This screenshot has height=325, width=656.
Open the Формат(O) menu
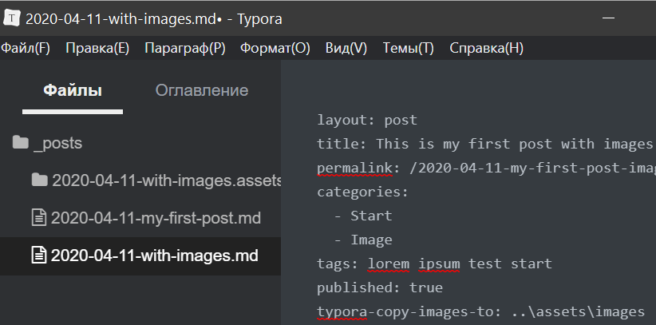[x=275, y=48]
